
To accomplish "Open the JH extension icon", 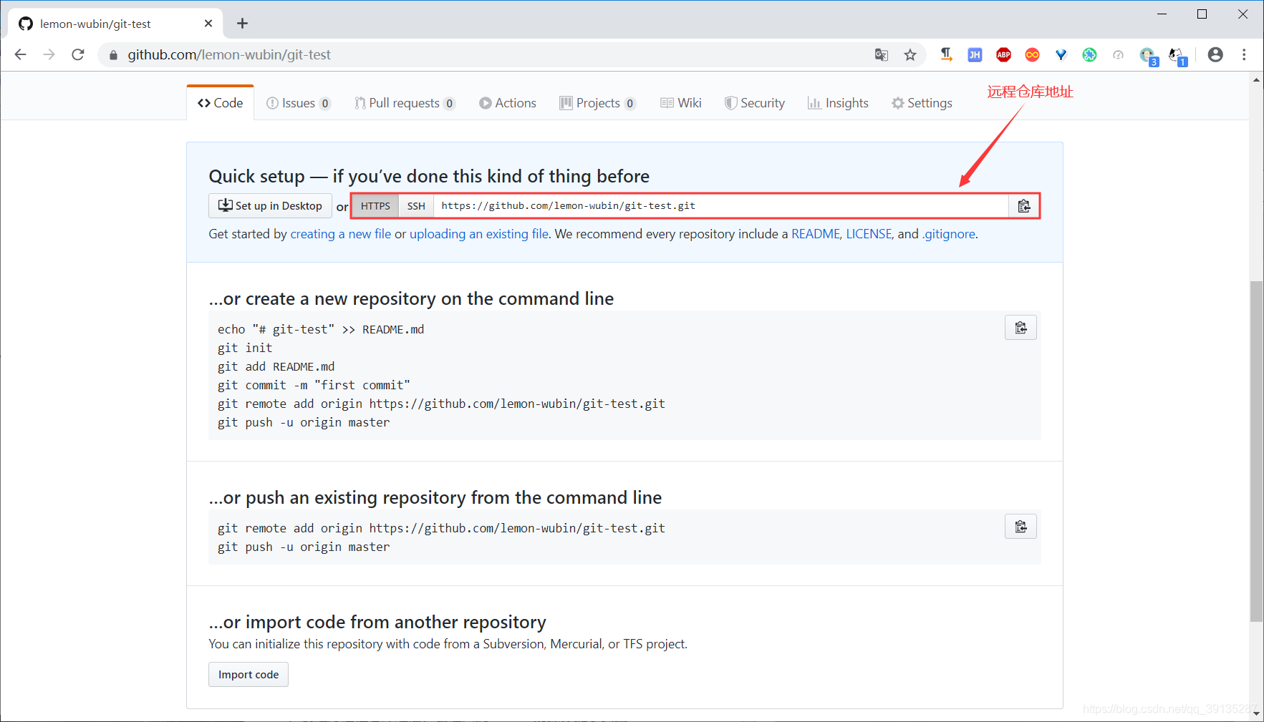I will pyautogui.click(x=975, y=55).
